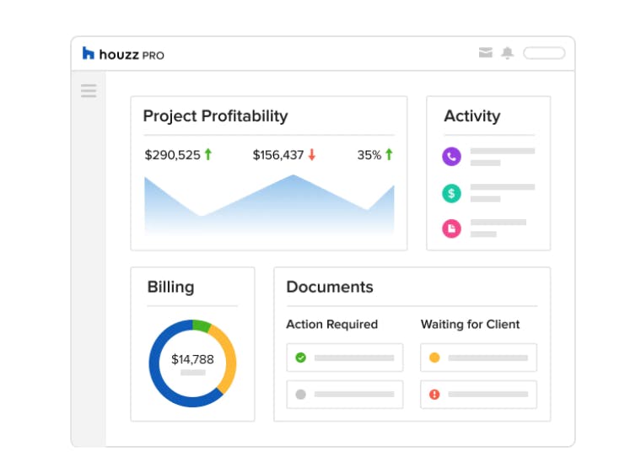Image resolution: width=641 pixels, height=468 pixels.
Task: Click the green dollar payment activity icon
Action: (x=452, y=193)
